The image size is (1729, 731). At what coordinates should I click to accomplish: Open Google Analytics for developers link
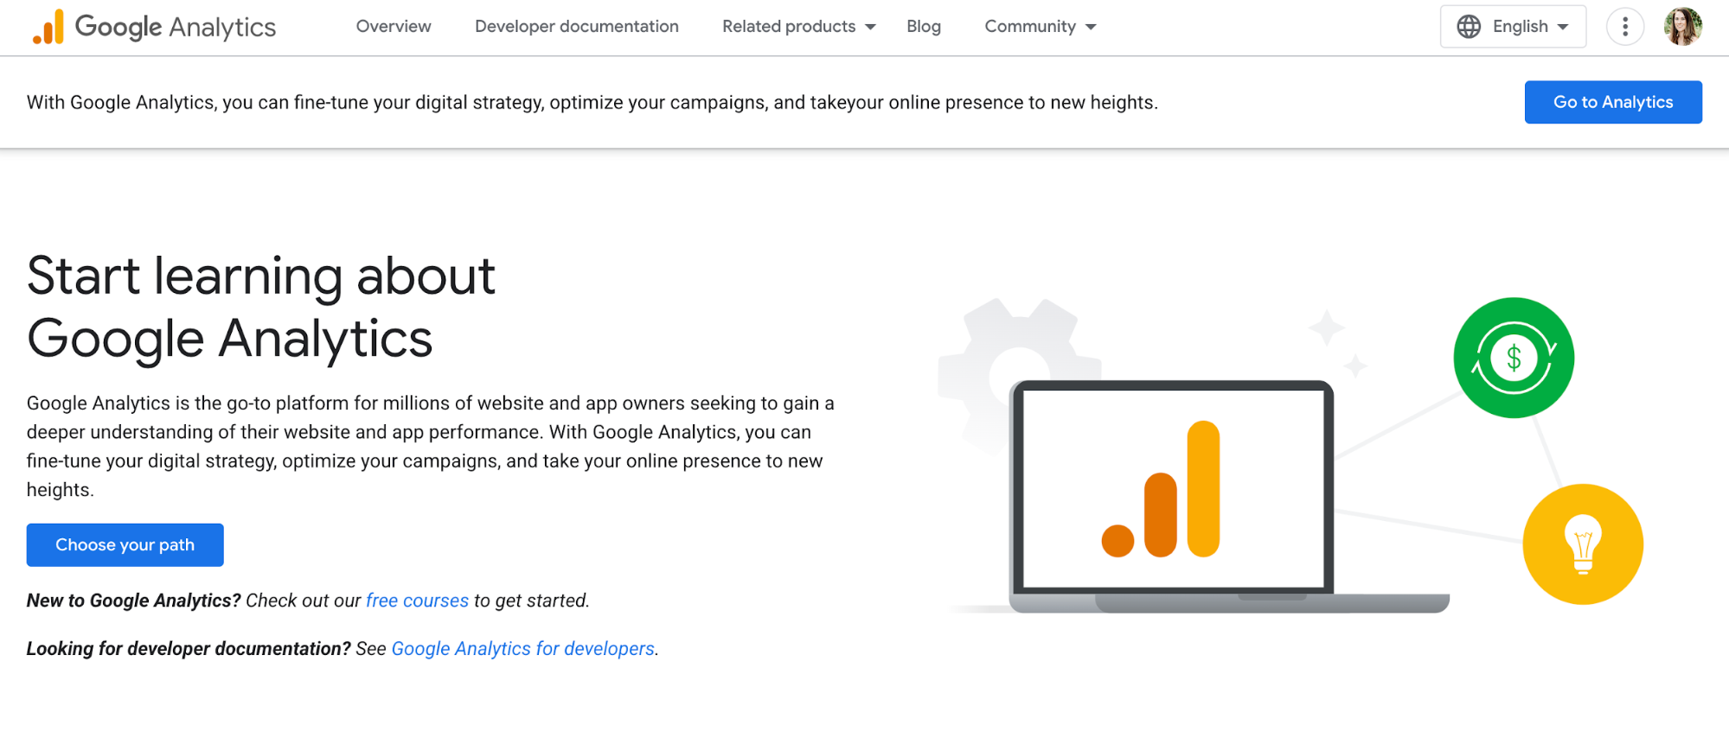coord(523,649)
